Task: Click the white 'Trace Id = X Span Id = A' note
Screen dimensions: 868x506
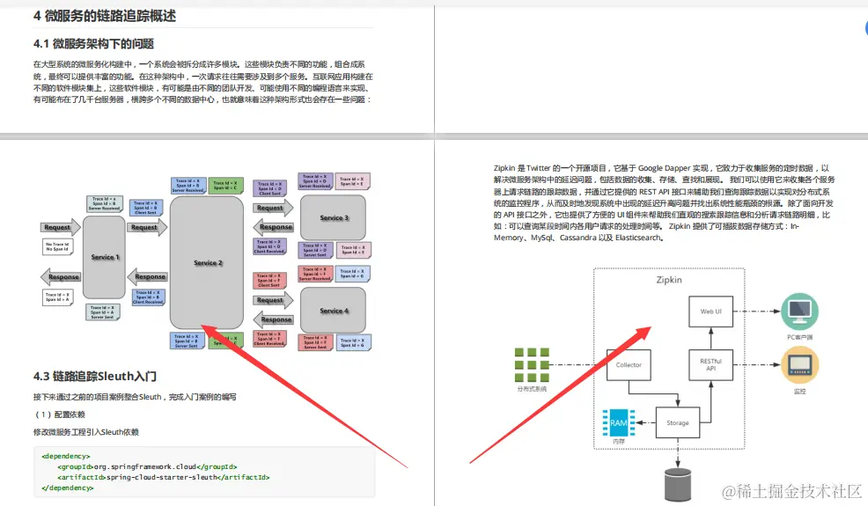Action: pyautogui.click(x=57, y=297)
